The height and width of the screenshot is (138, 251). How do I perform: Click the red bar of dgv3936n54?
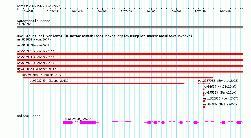(x=118, y=78)
